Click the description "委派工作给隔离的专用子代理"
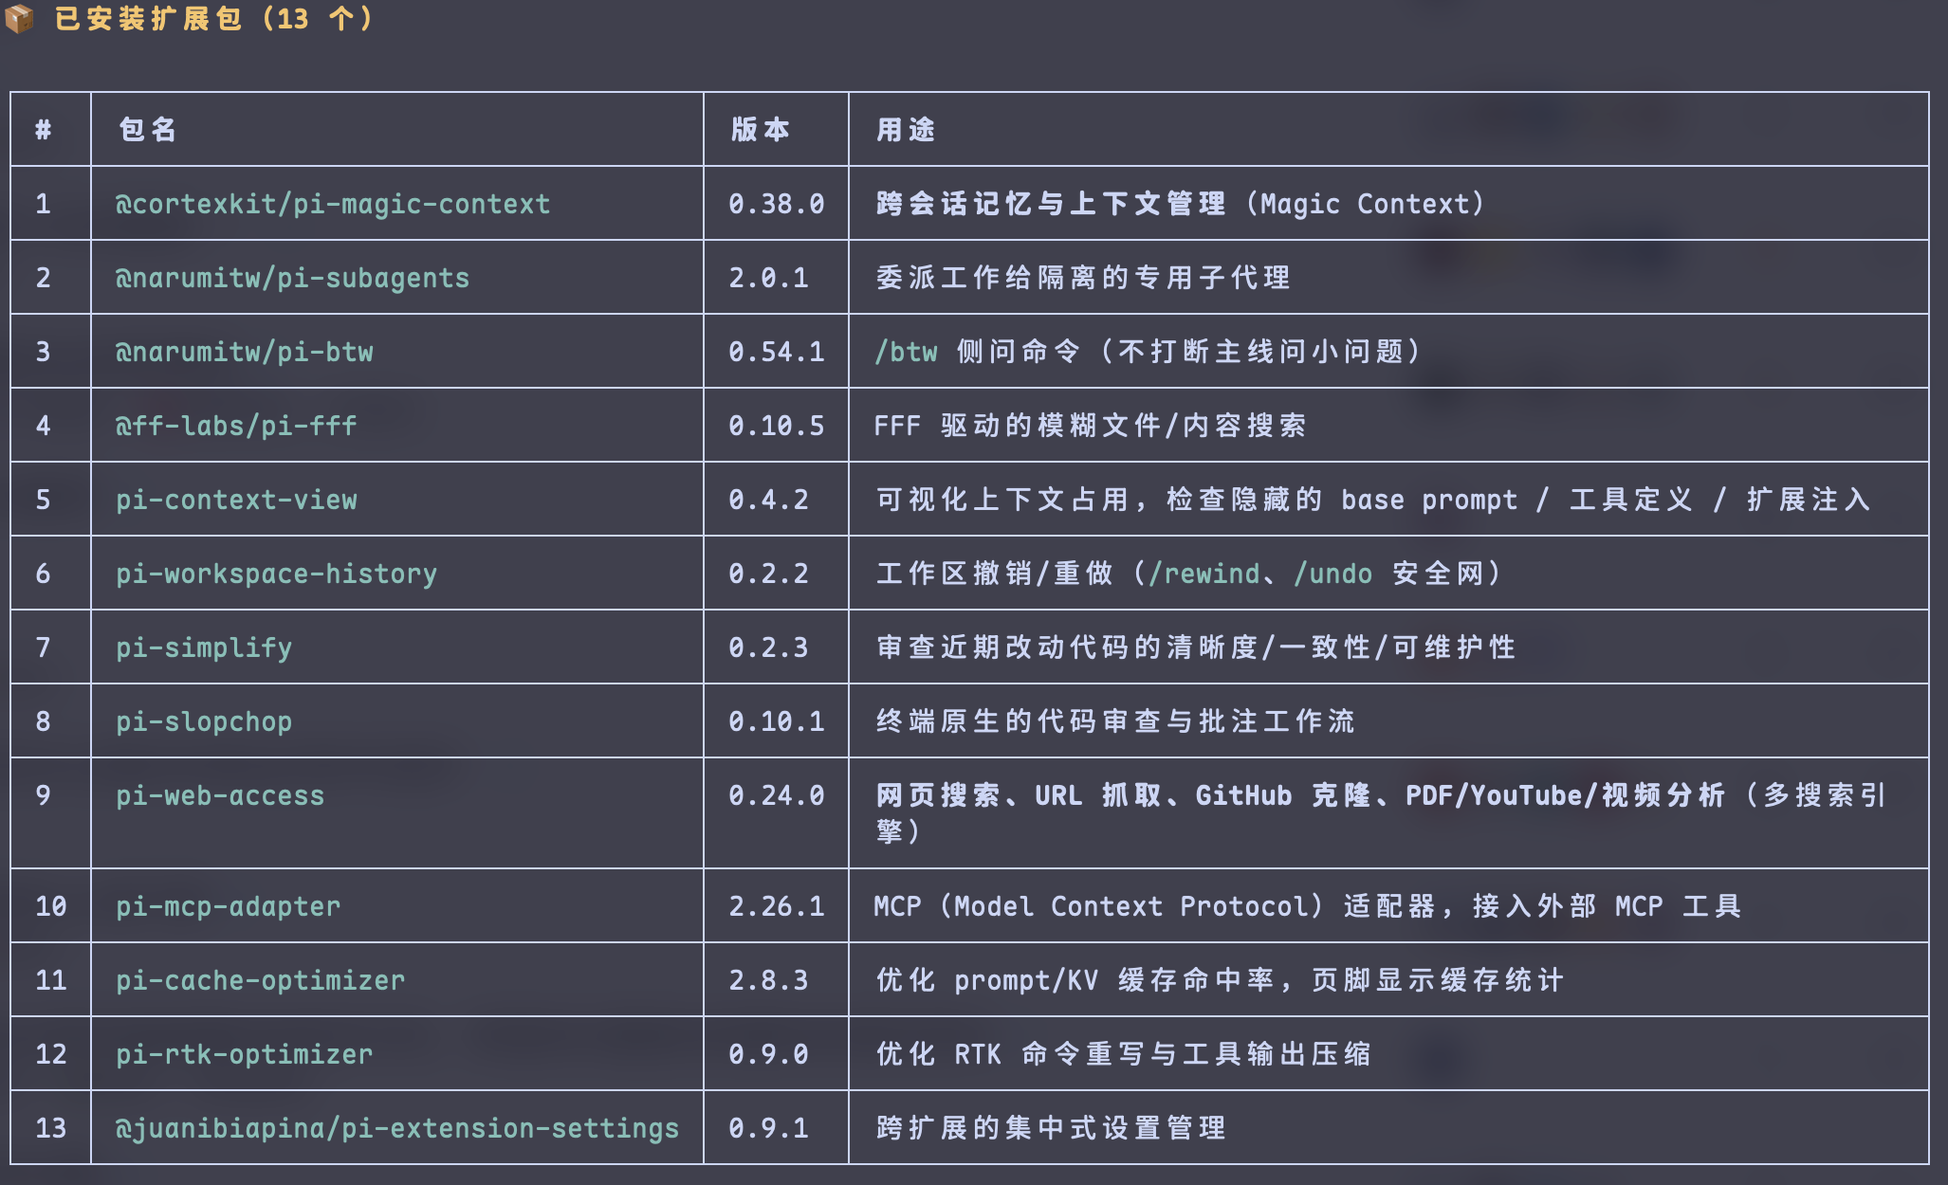 coord(1082,278)
